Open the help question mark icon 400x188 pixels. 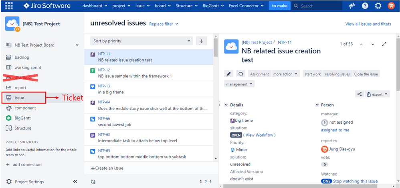[365, 6]
